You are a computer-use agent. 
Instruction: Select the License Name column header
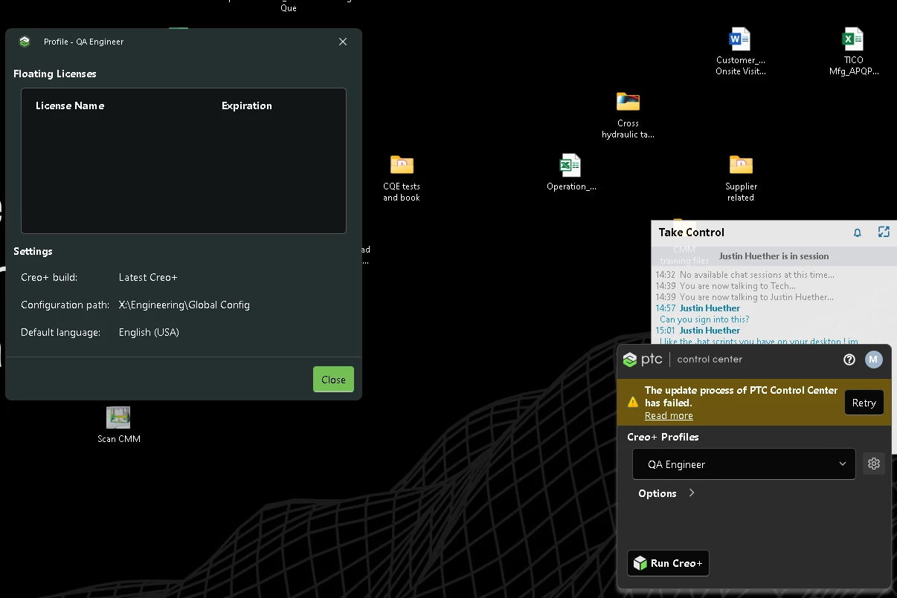point(70,105)
